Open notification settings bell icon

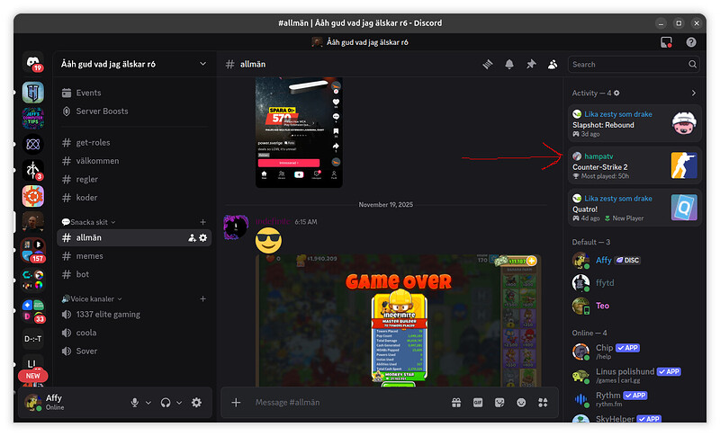(509, 65)
